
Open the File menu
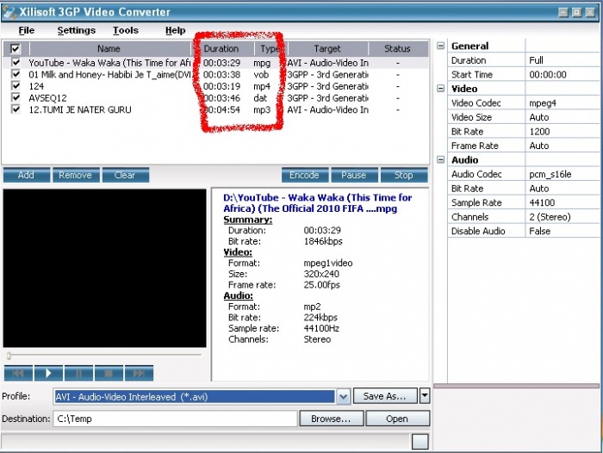tap(27, 30)
